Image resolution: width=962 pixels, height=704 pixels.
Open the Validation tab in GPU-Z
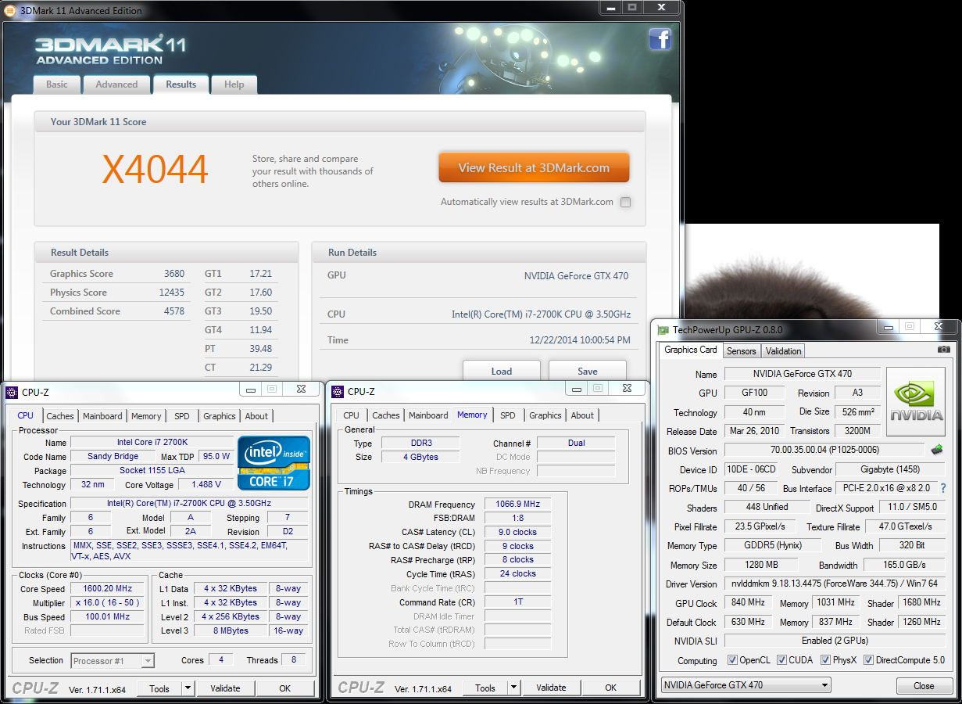coord(783,351)
